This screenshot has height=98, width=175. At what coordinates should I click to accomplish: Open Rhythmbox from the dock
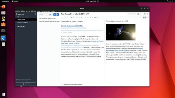tap(3, 19)
